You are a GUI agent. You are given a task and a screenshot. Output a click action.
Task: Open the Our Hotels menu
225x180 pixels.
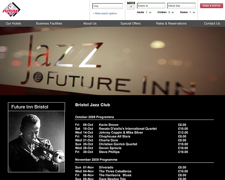pyautogui.click(x=13, y=23)
